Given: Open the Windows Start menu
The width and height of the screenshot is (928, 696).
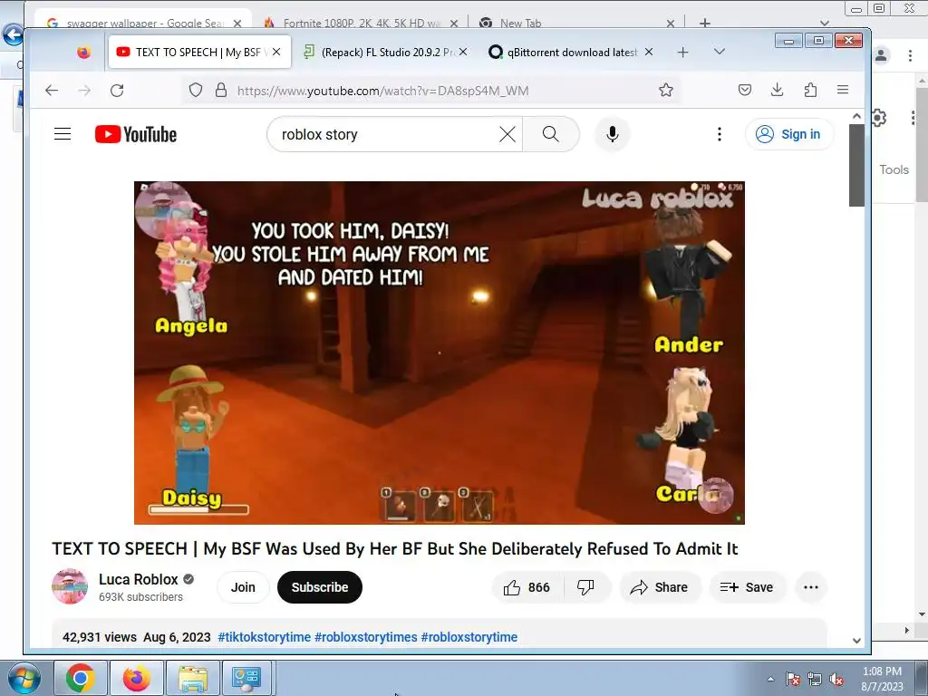Looking at the screenshot, I should point(24,678).
